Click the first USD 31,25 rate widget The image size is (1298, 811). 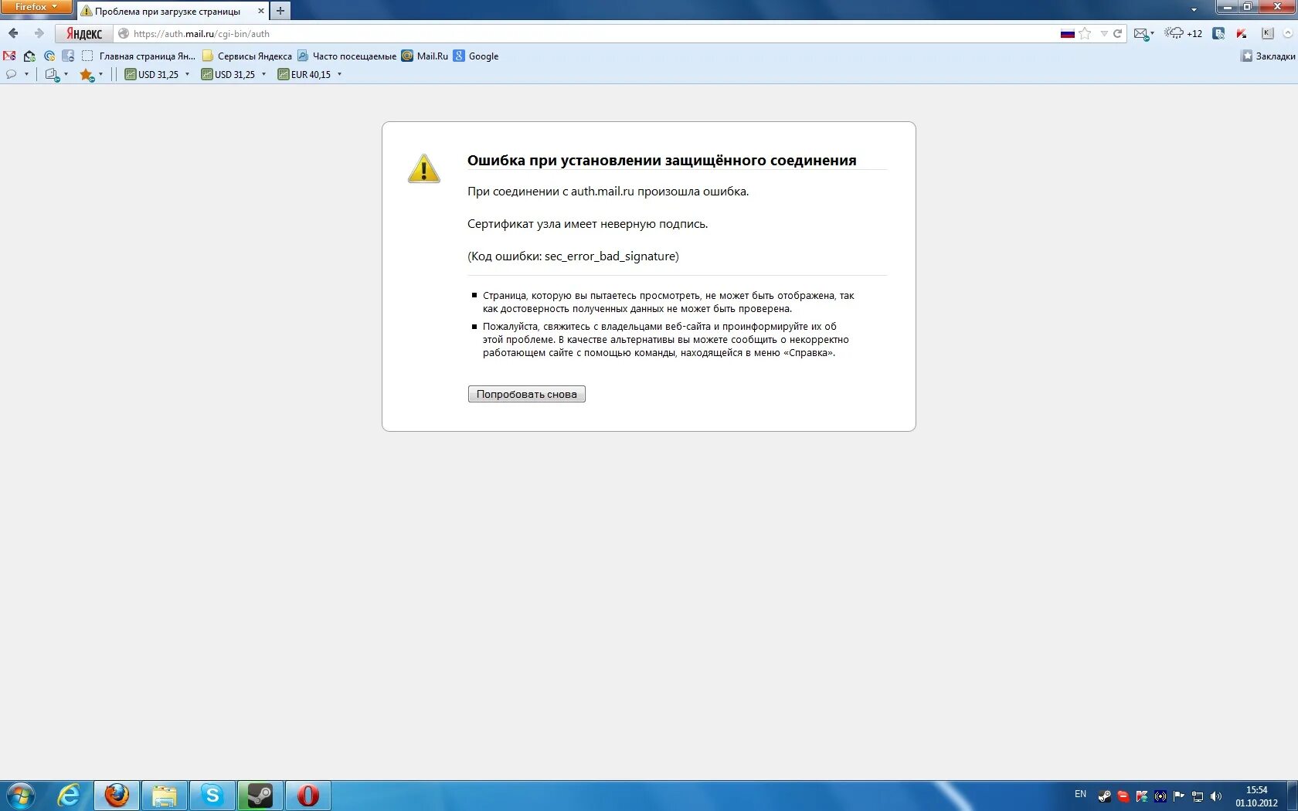151,74
